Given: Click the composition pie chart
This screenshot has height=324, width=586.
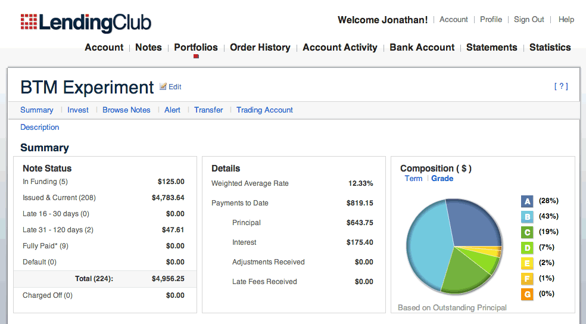Looking at the screenshot, I should click(454, 244).
